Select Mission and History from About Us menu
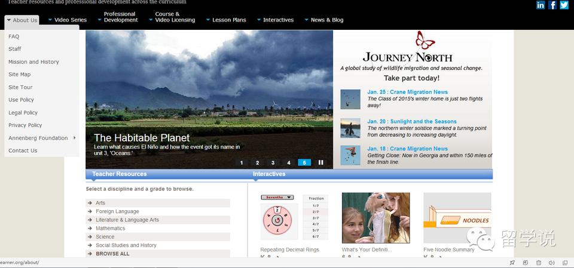574x268 pixels. [33, 62]
